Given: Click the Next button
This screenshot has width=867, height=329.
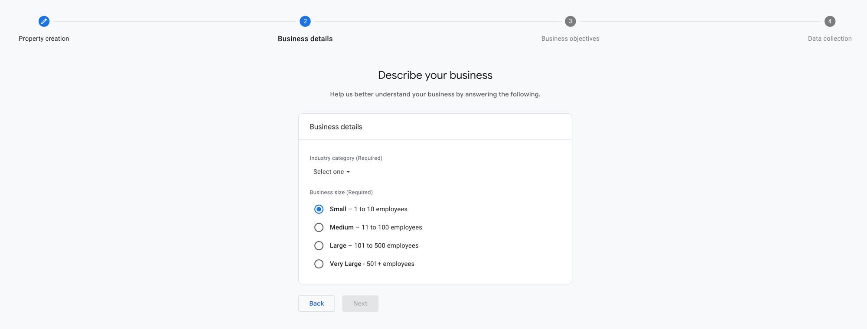Looking at the screenshot, I should coord(360,303).
